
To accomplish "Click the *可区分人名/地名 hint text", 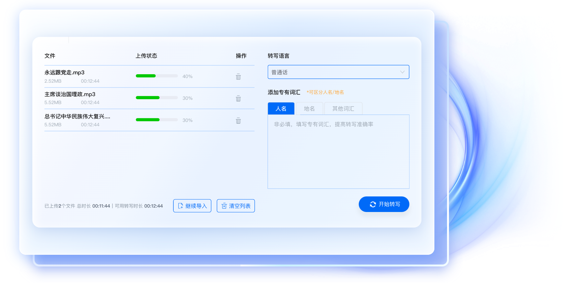I will point(325,92).
